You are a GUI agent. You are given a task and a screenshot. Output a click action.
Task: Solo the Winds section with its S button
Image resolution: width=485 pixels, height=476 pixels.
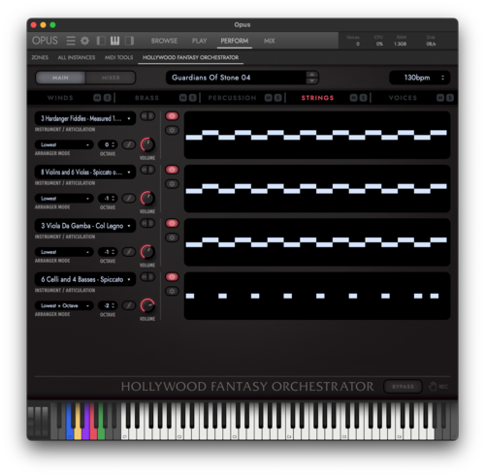(108, 98)
